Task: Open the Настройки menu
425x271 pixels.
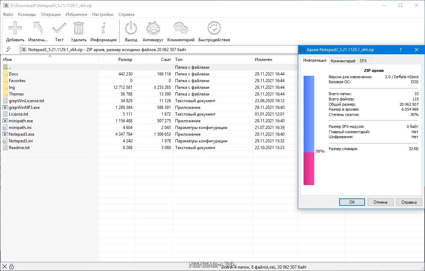Action: [103, 14]
